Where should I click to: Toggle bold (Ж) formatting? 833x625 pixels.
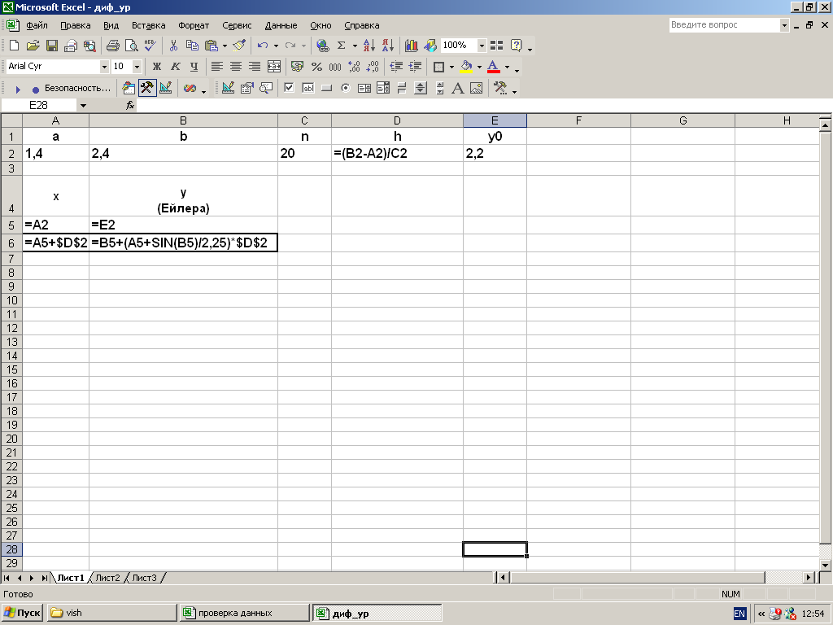point(156,67)
